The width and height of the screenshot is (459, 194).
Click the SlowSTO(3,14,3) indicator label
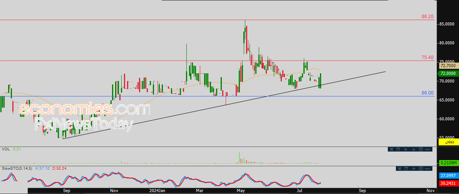17,169
